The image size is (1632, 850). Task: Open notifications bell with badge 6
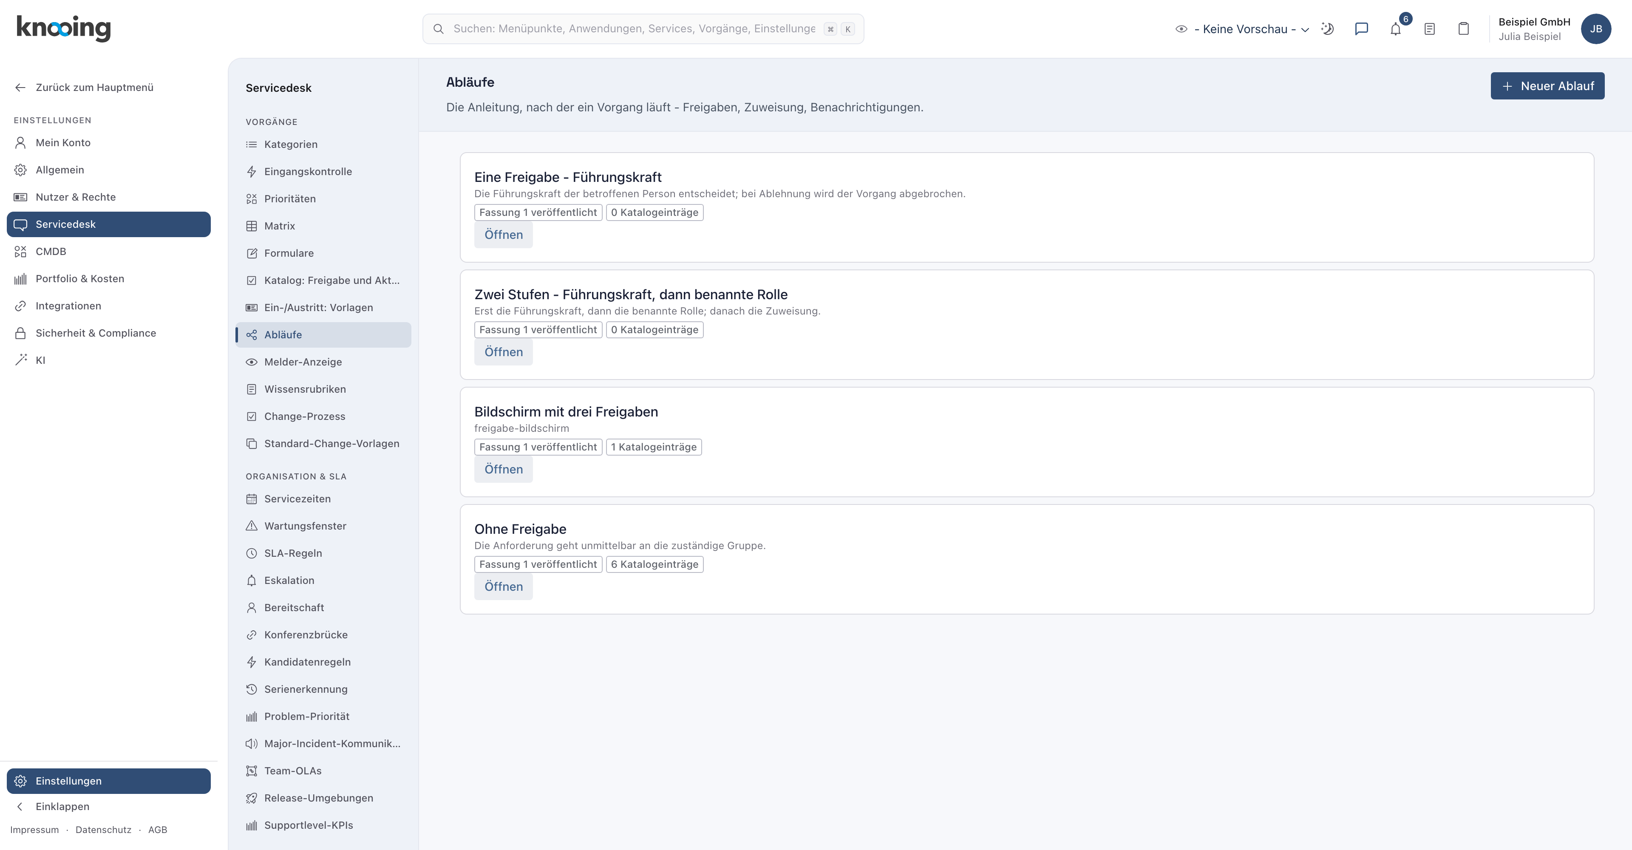tap(1396, 28)
